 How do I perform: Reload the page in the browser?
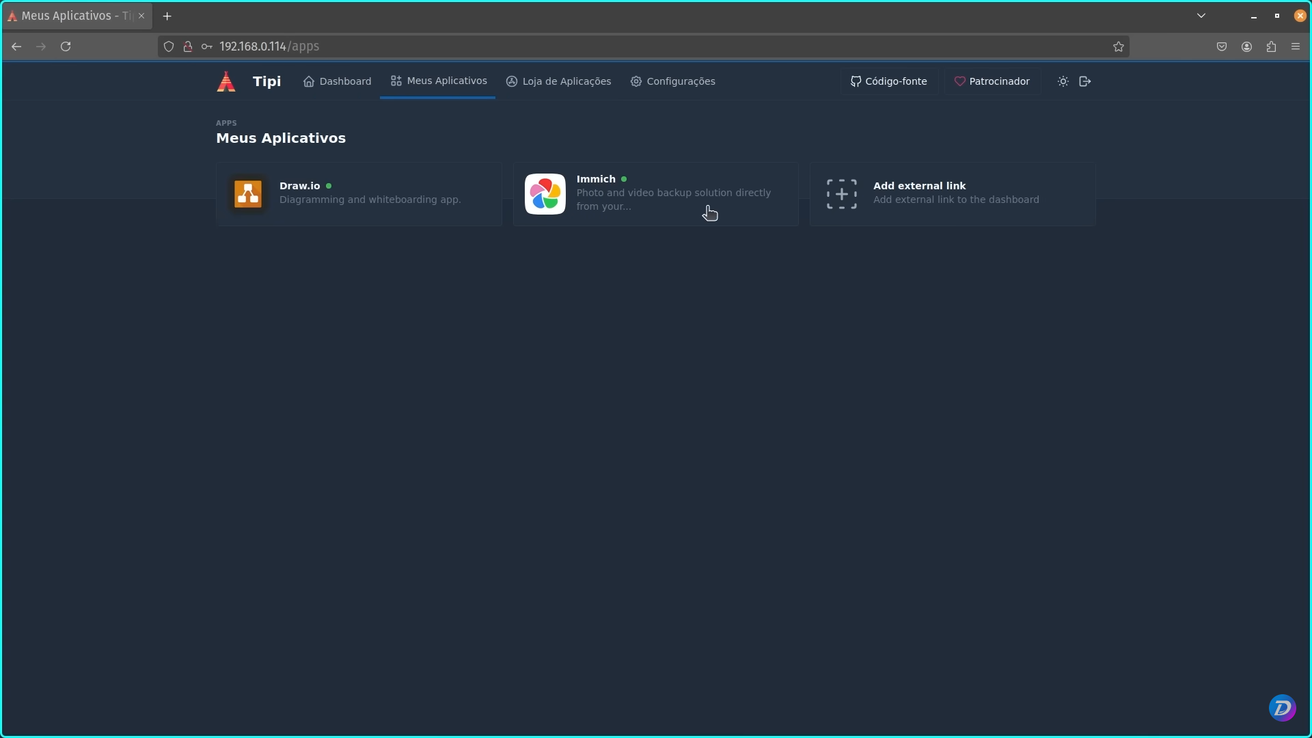tap(66, 46)
